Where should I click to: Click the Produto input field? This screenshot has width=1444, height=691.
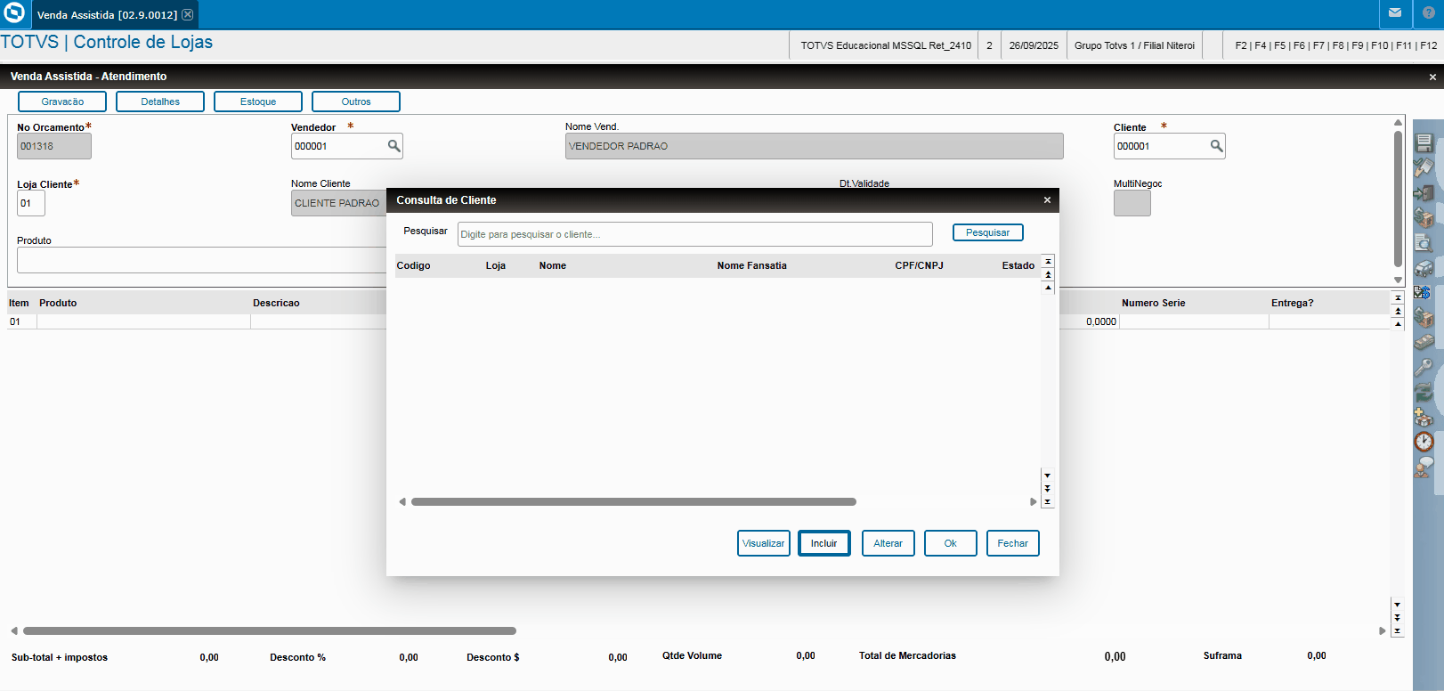click(201, 260)
